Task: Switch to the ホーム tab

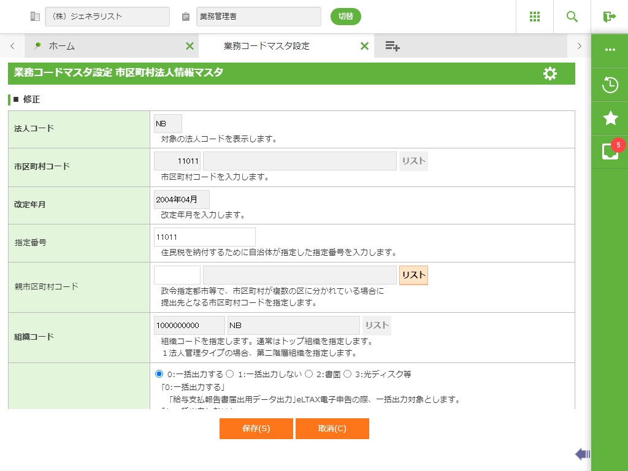Action: point(61,46)
